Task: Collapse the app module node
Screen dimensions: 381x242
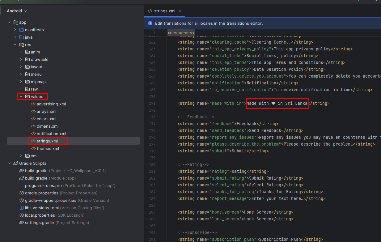Action: click(9, 23)
